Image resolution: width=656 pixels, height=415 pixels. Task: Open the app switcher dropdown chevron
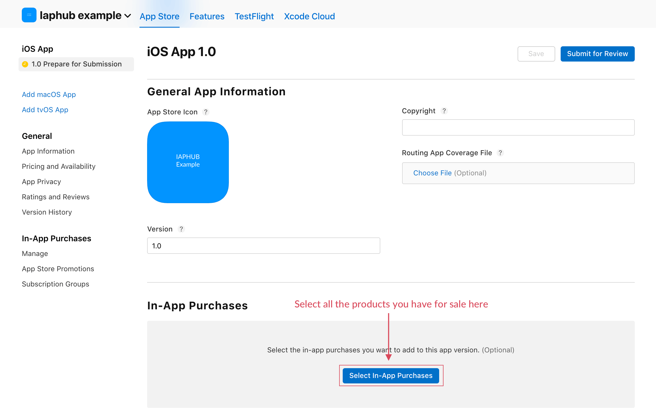(127, 16)
